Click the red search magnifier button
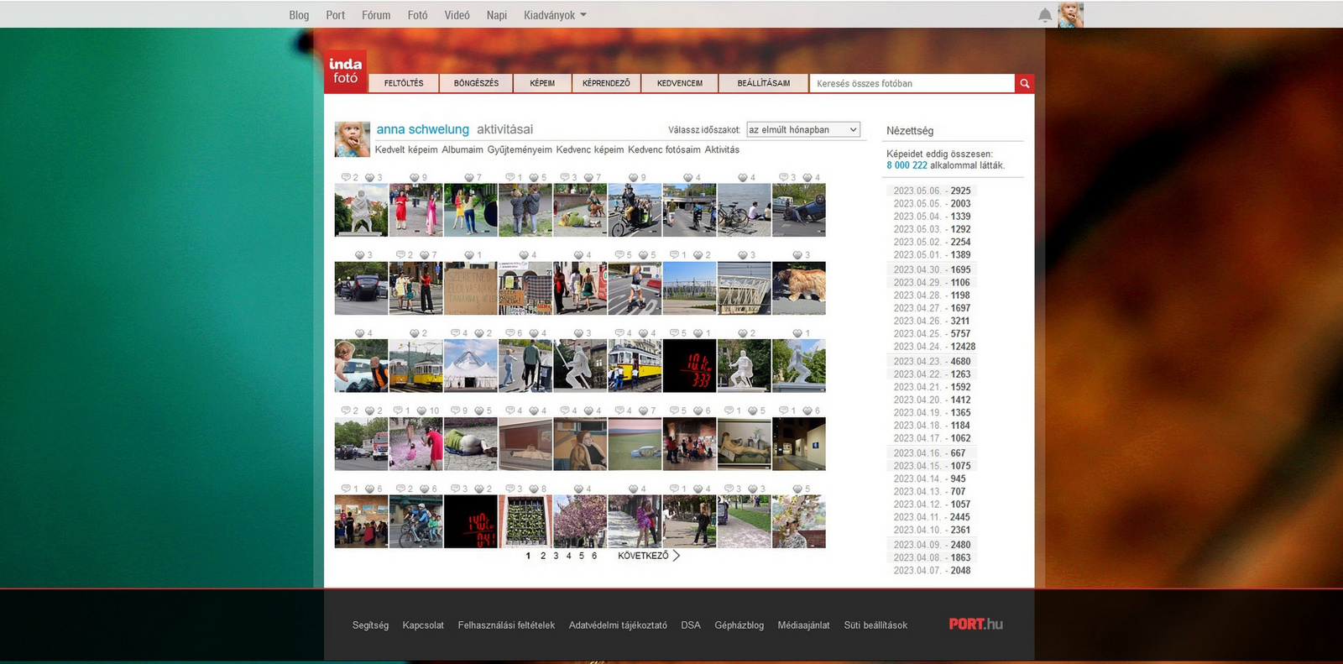 (1024, 83)
